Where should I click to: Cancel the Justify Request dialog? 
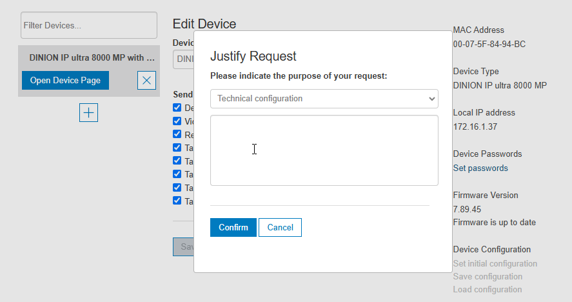280,227
